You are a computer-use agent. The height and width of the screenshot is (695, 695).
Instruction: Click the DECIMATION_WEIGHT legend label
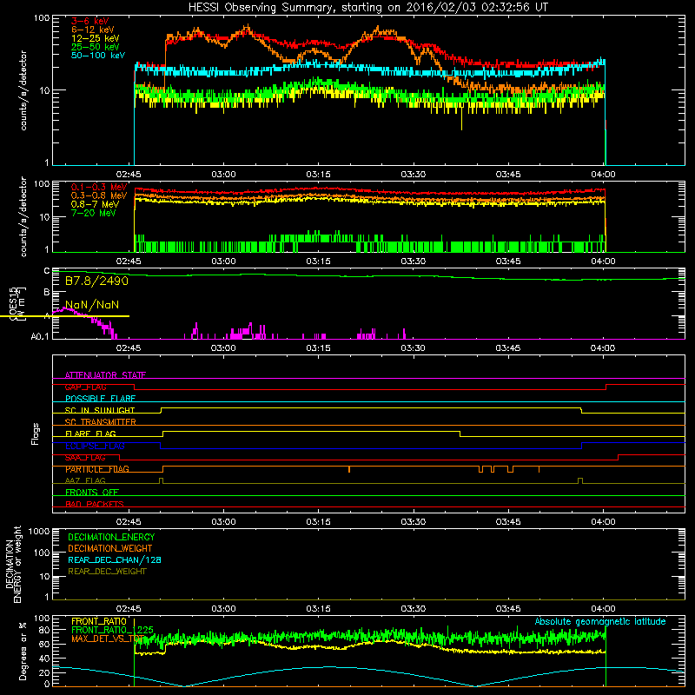(110, 548)
